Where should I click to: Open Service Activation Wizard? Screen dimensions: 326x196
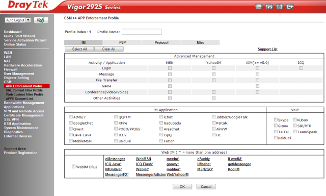tap(25, 40)
